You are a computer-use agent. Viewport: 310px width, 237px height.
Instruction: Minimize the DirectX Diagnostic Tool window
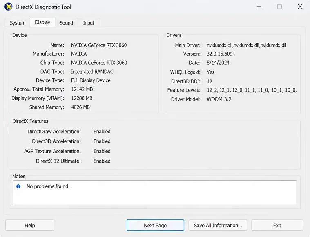point(259,7)
